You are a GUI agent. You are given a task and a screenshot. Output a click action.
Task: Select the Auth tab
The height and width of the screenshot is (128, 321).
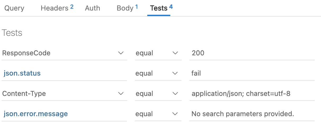(93, 8)
